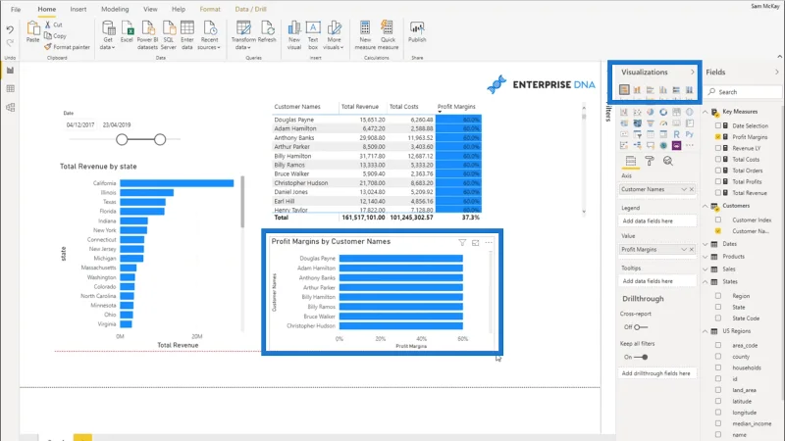This screenshot has width=785, height=441.
Task: Check the Total Profits measure checkbox
Action: 718,181
